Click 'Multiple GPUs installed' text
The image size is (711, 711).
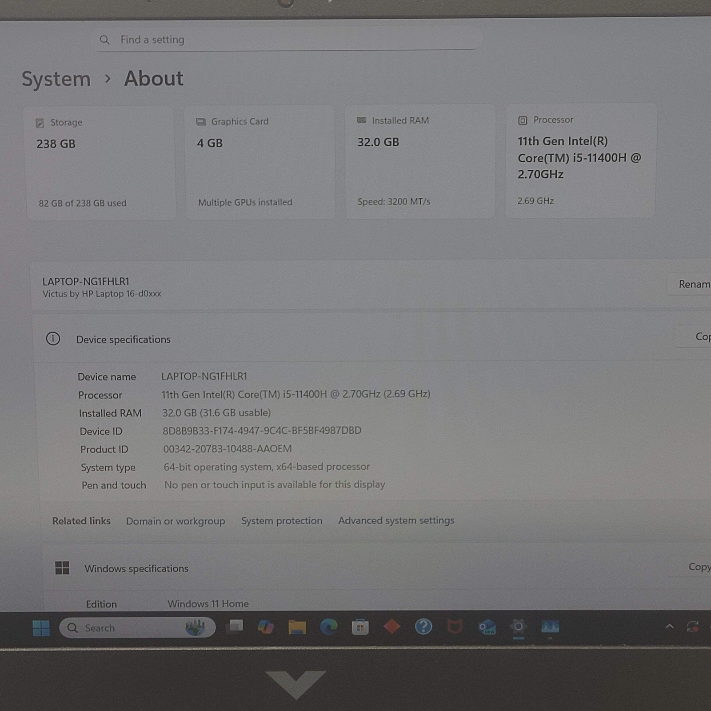[x=245, y=202]
